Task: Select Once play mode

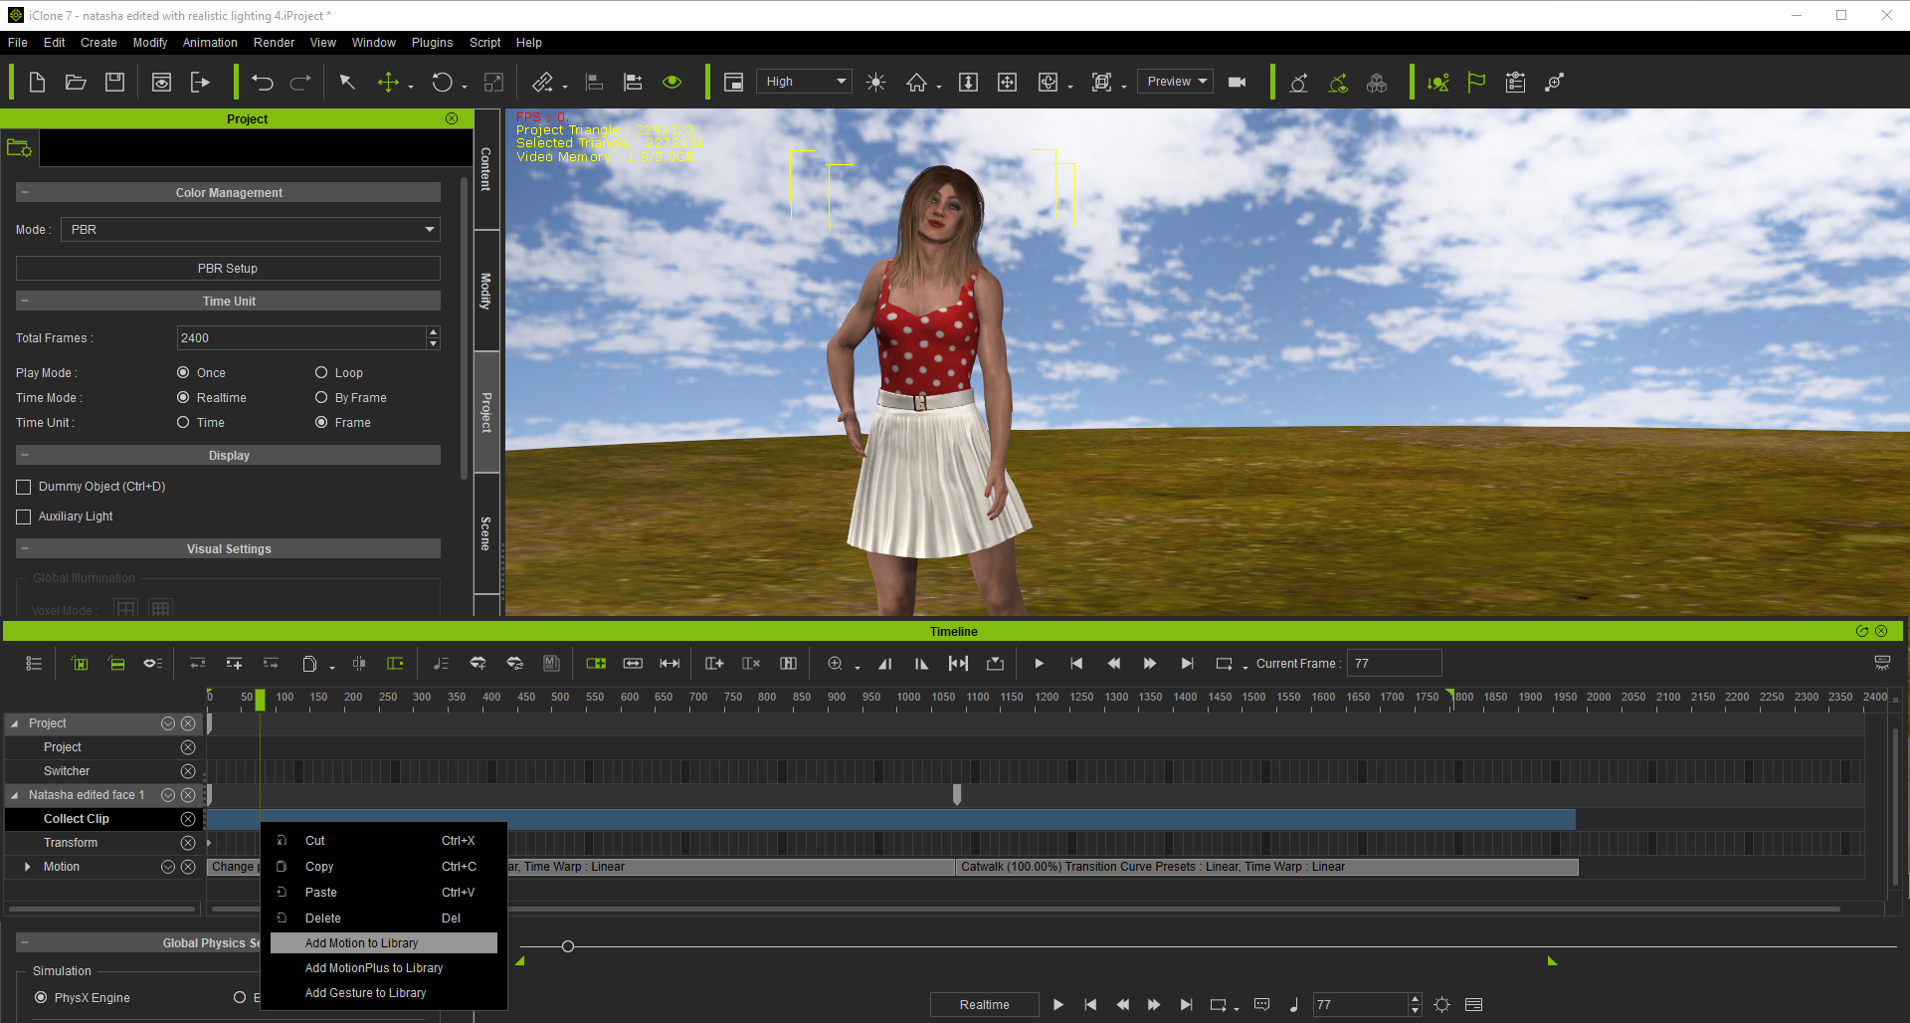Action: pos(183,372)
